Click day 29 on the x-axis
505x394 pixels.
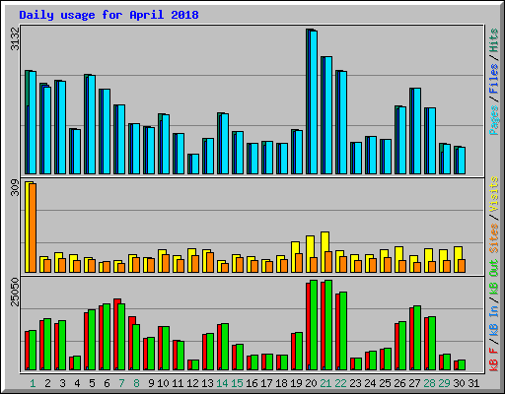pyautogui.click(x=444, y=383)
